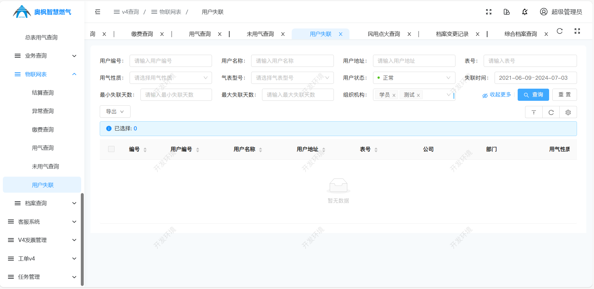This screenshot has height=289, width=594.
Task: Expand 客服系统 sidebar menu
Action: [42, 222]
